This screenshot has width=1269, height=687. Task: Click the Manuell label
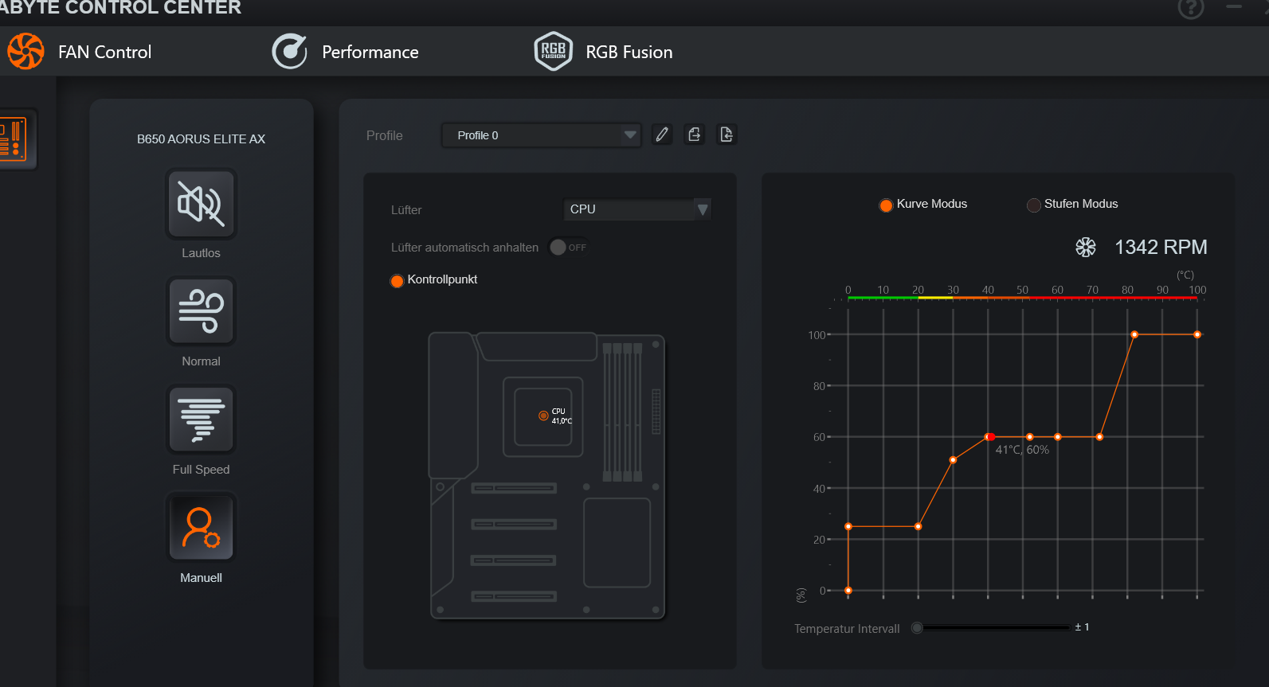[201, 578]
